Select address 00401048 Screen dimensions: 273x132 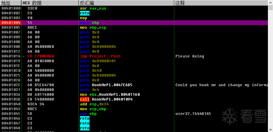coord(11,128)
